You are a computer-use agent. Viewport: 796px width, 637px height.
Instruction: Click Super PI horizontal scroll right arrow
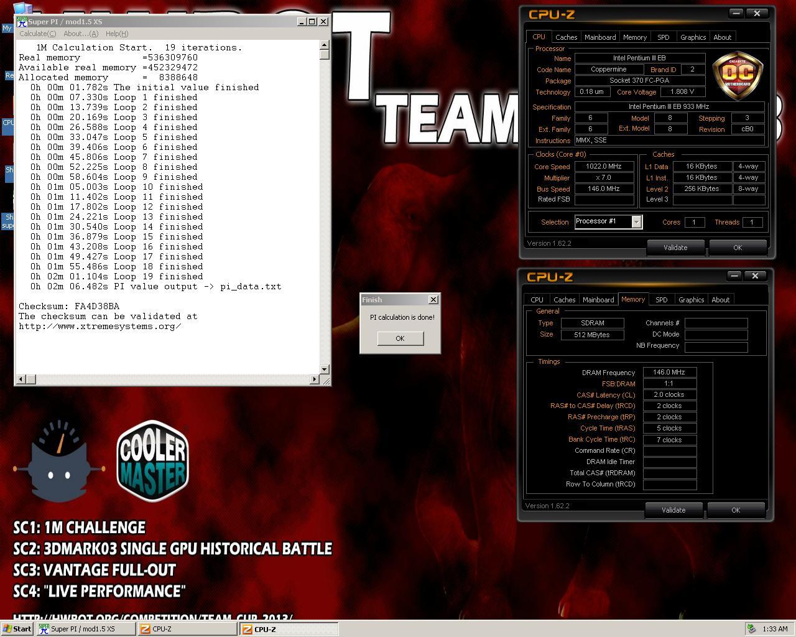[314, 379]
